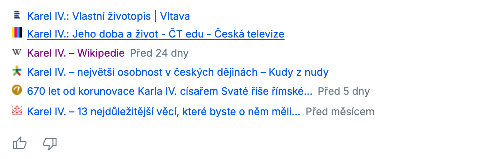Click the 'Před 24 dny' date label
The width and height of the screenshot is (481, 159).
(159, 53)
